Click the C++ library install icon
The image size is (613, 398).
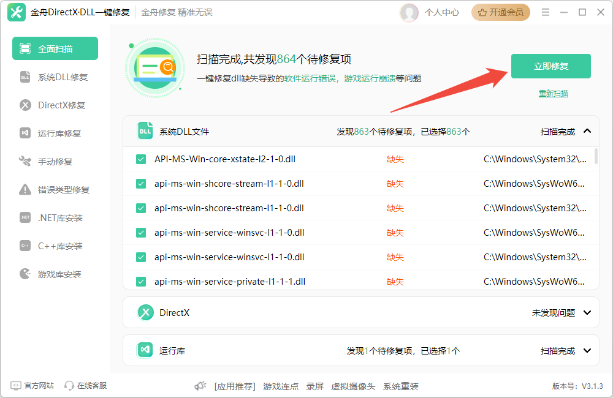pyautogui.click(x=25, y=246)
